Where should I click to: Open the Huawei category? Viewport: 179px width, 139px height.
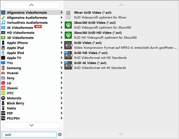pyautogui.click(x=32, y=73)
